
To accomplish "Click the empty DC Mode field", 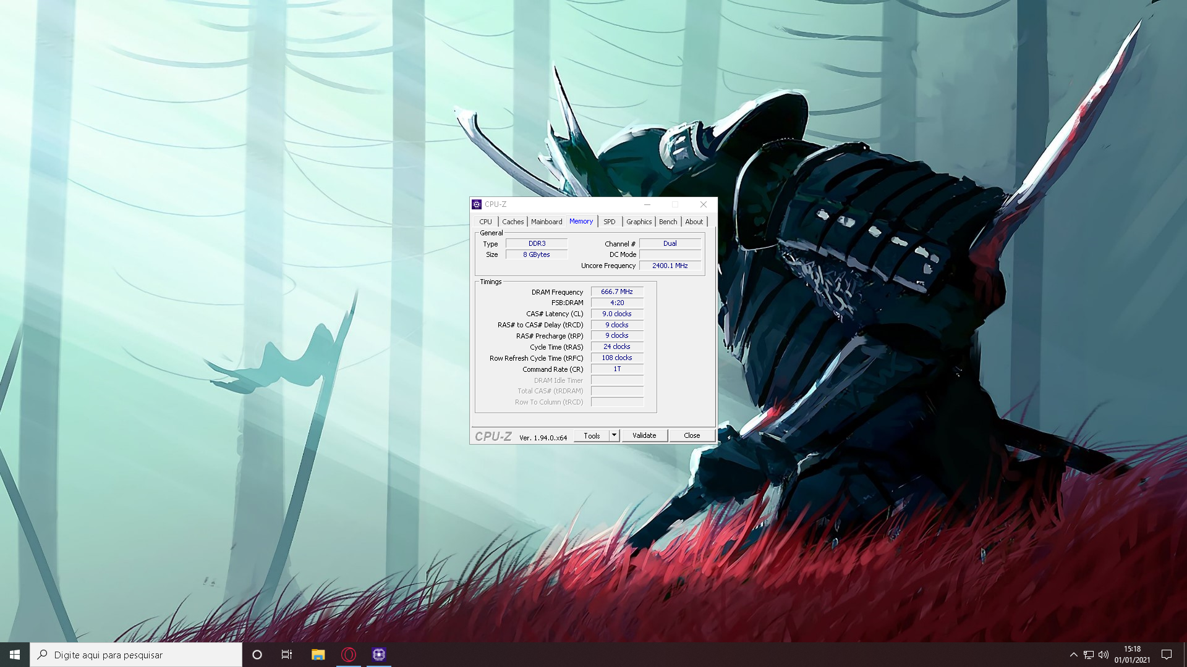I will pyautogui.click(x=670, y=254).
